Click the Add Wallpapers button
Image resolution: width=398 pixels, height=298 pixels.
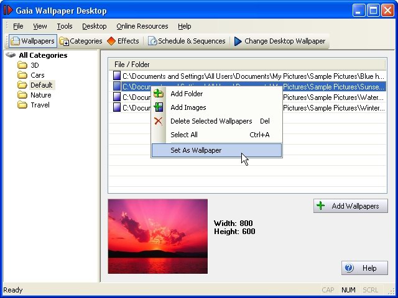click(x=351, y=206)
